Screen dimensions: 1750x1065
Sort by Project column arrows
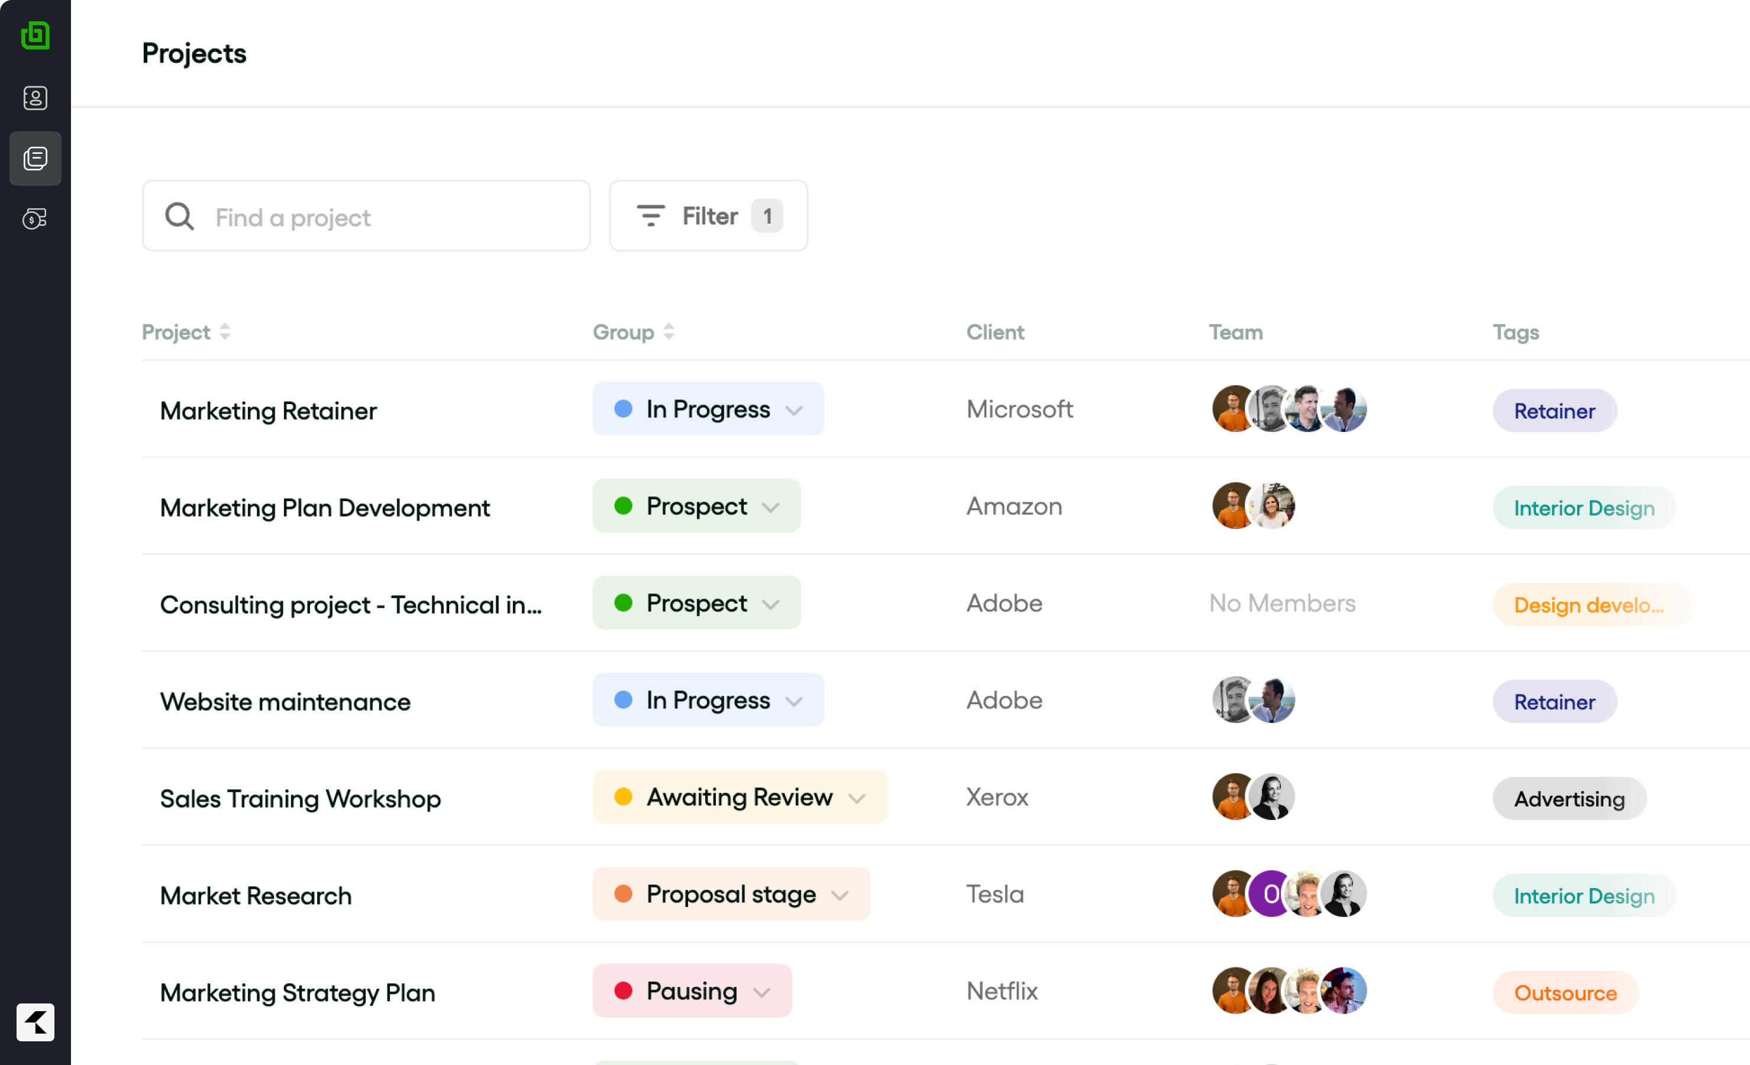[224, 332]
